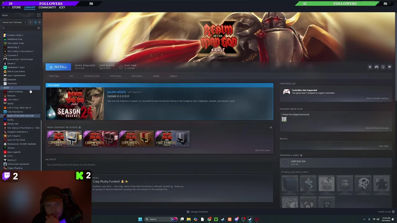Open the DLC tab
The height and width of the screenshot is (223, 397).
click(71, 76)
